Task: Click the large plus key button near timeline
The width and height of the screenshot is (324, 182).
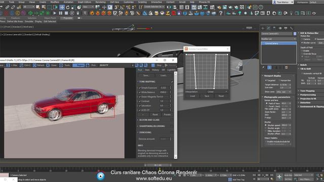Action: point(279,177)
